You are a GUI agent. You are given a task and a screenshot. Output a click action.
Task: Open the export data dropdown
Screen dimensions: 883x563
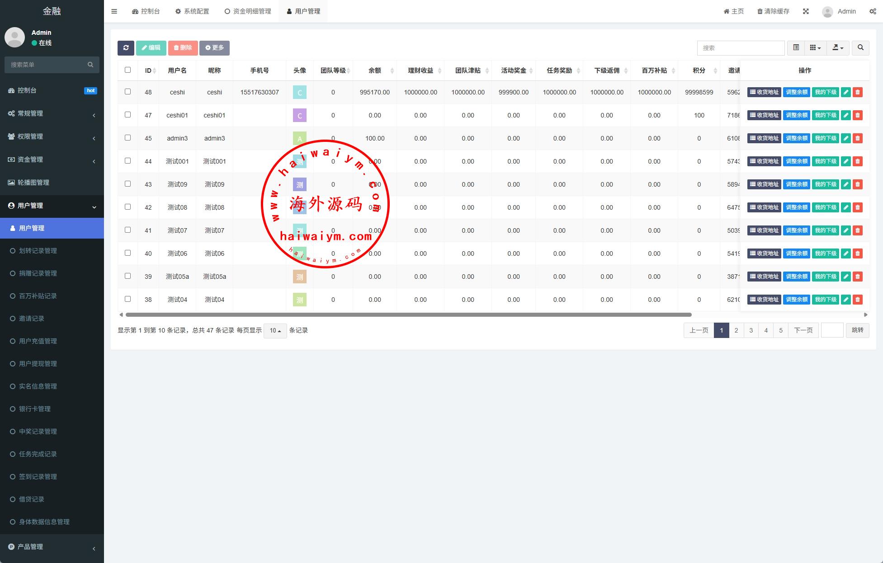coord(837,47)
